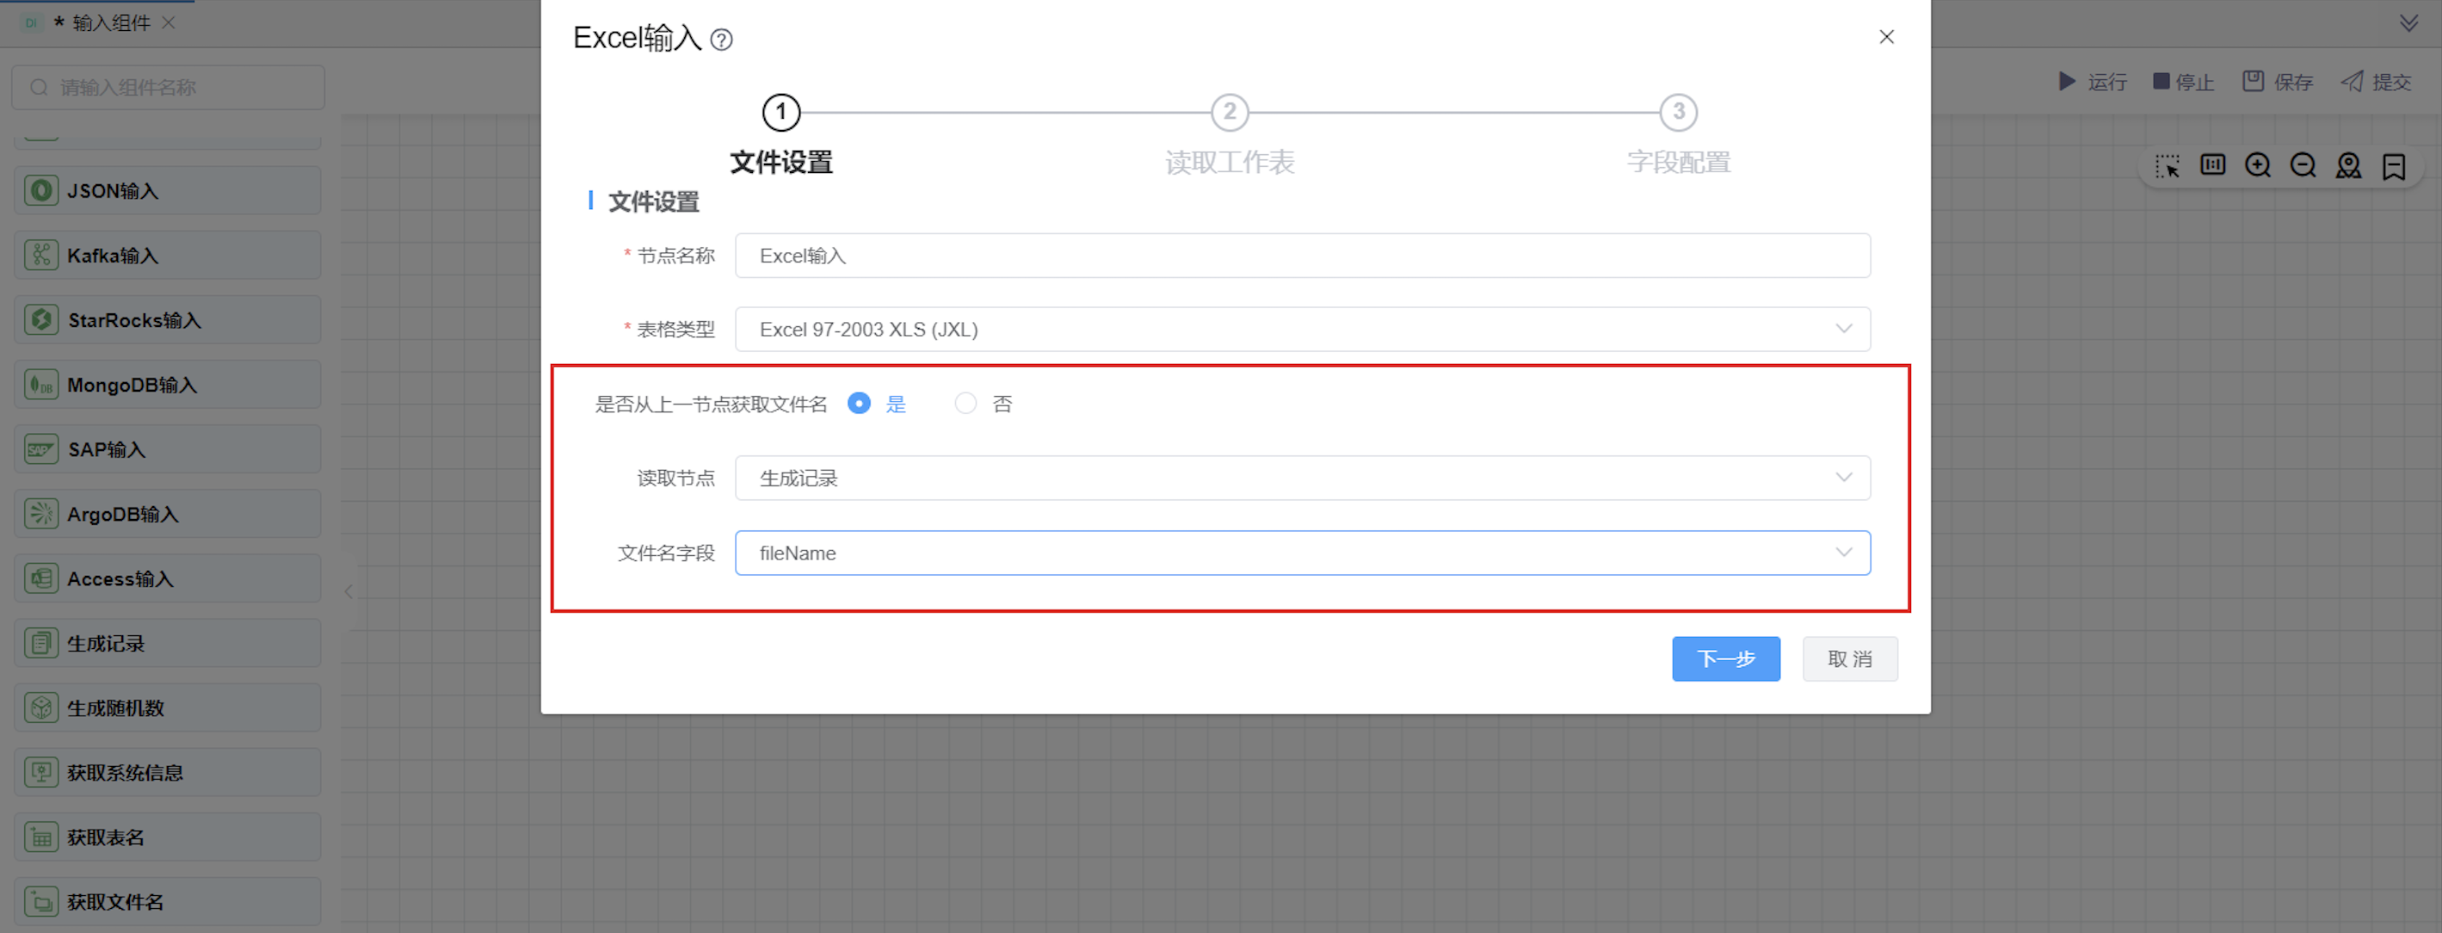Click the JSON输入 component icon
This screenshot has height=933, width=2442.
click(x=40, y=190)
